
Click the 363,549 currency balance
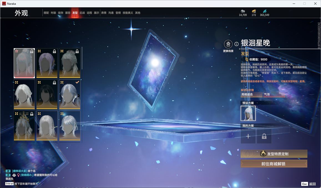[x=264, y=15]
